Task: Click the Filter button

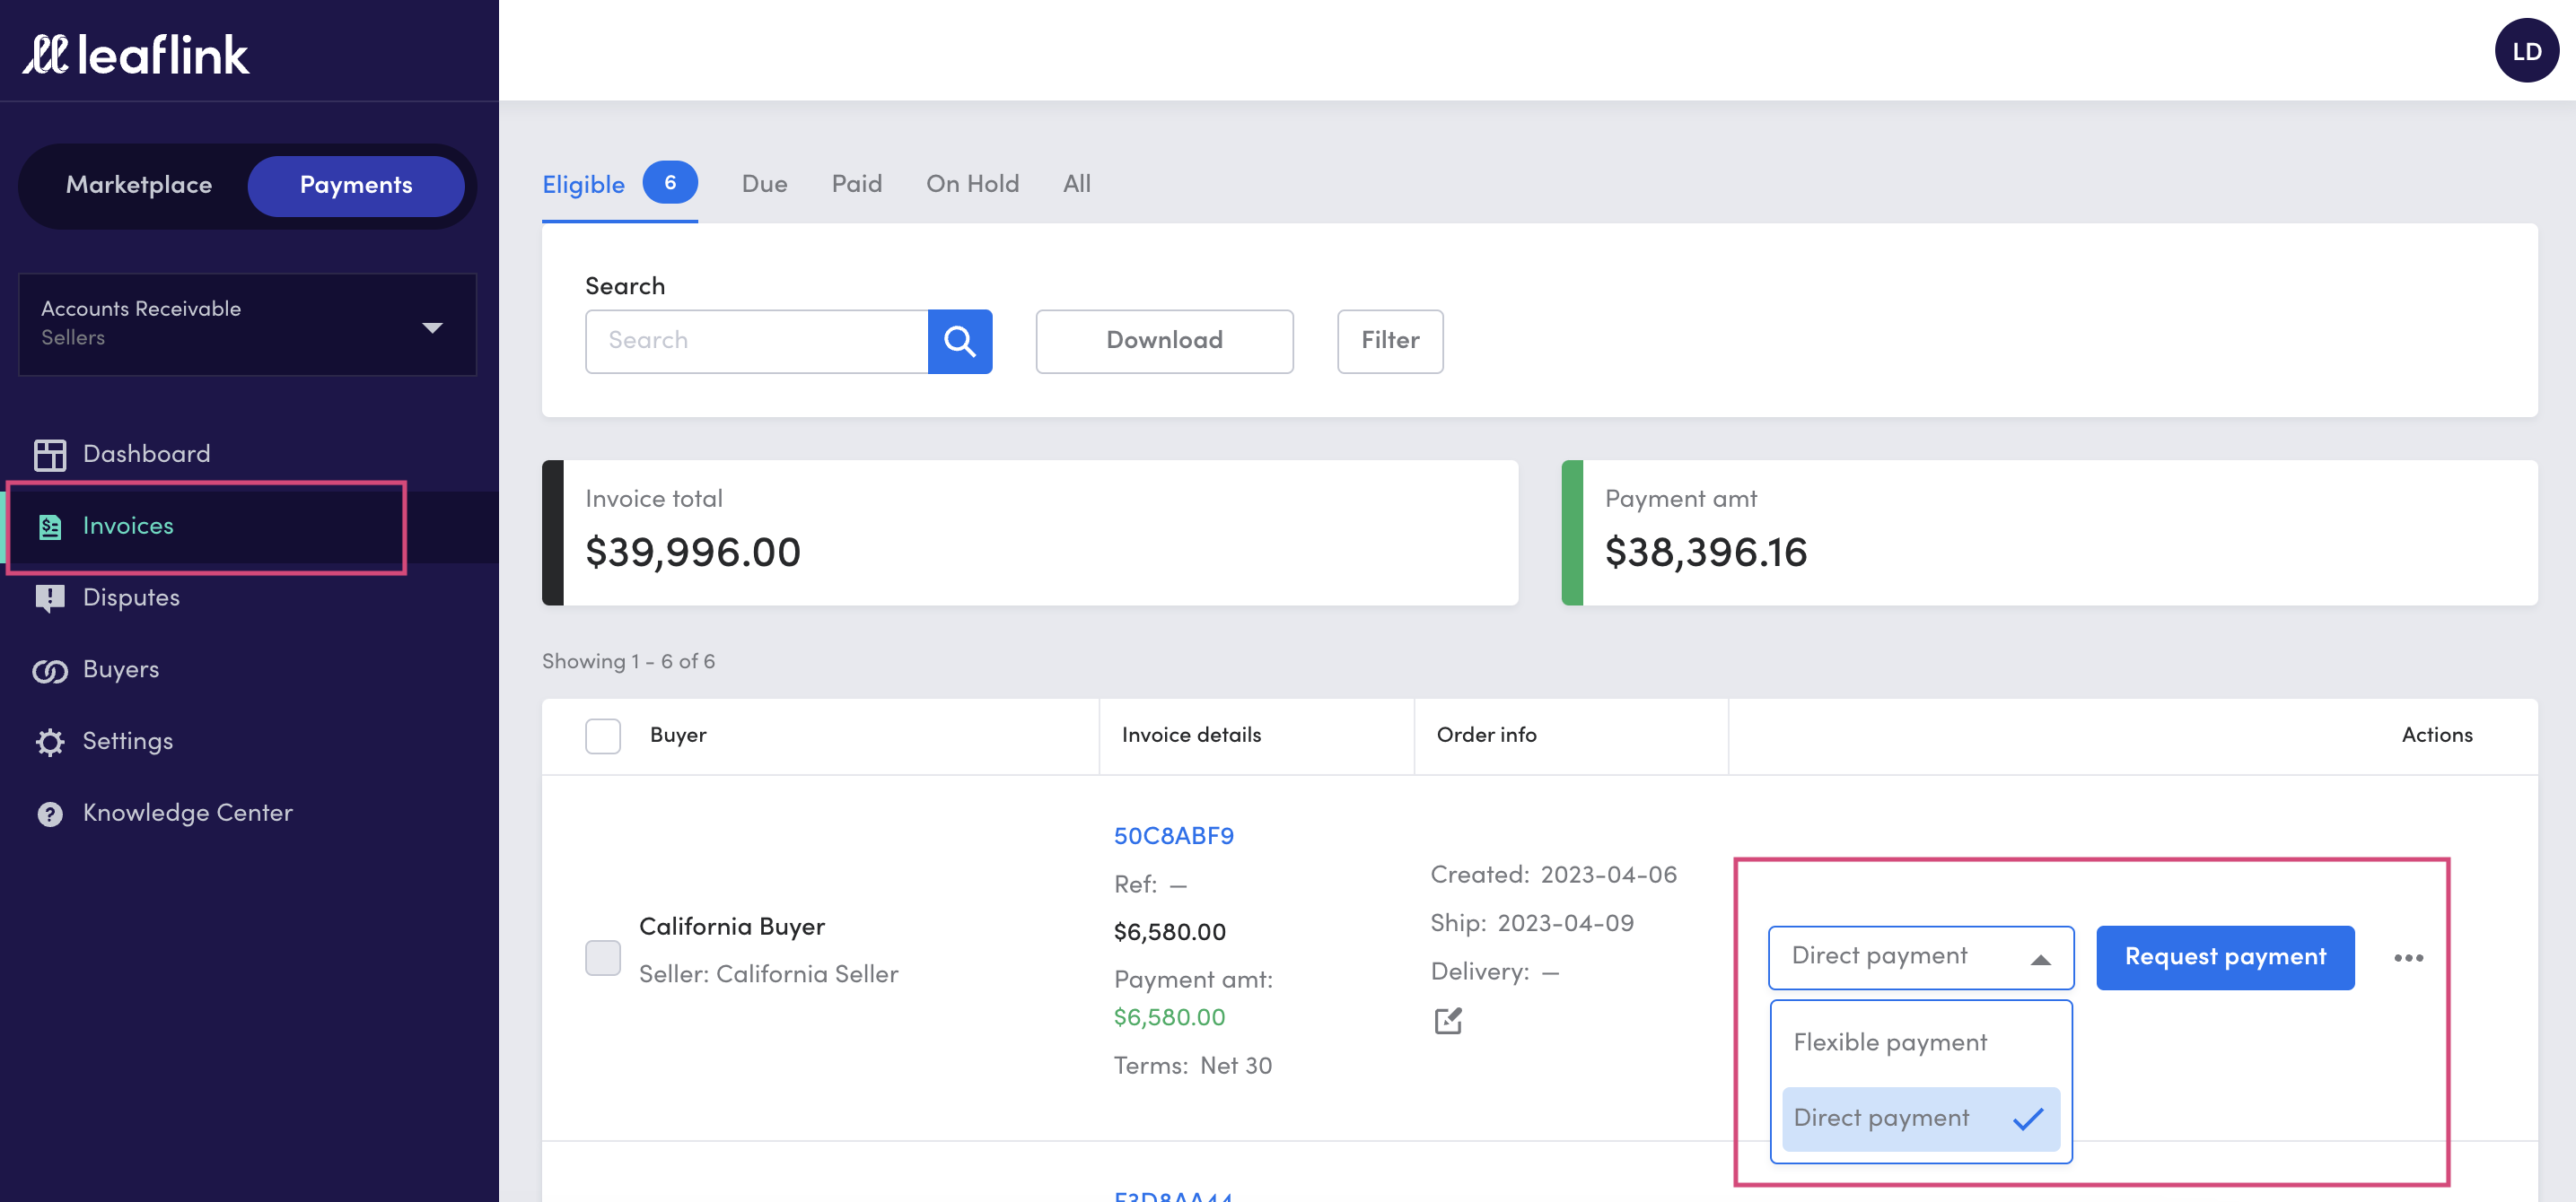Action: coord(1389,341)
